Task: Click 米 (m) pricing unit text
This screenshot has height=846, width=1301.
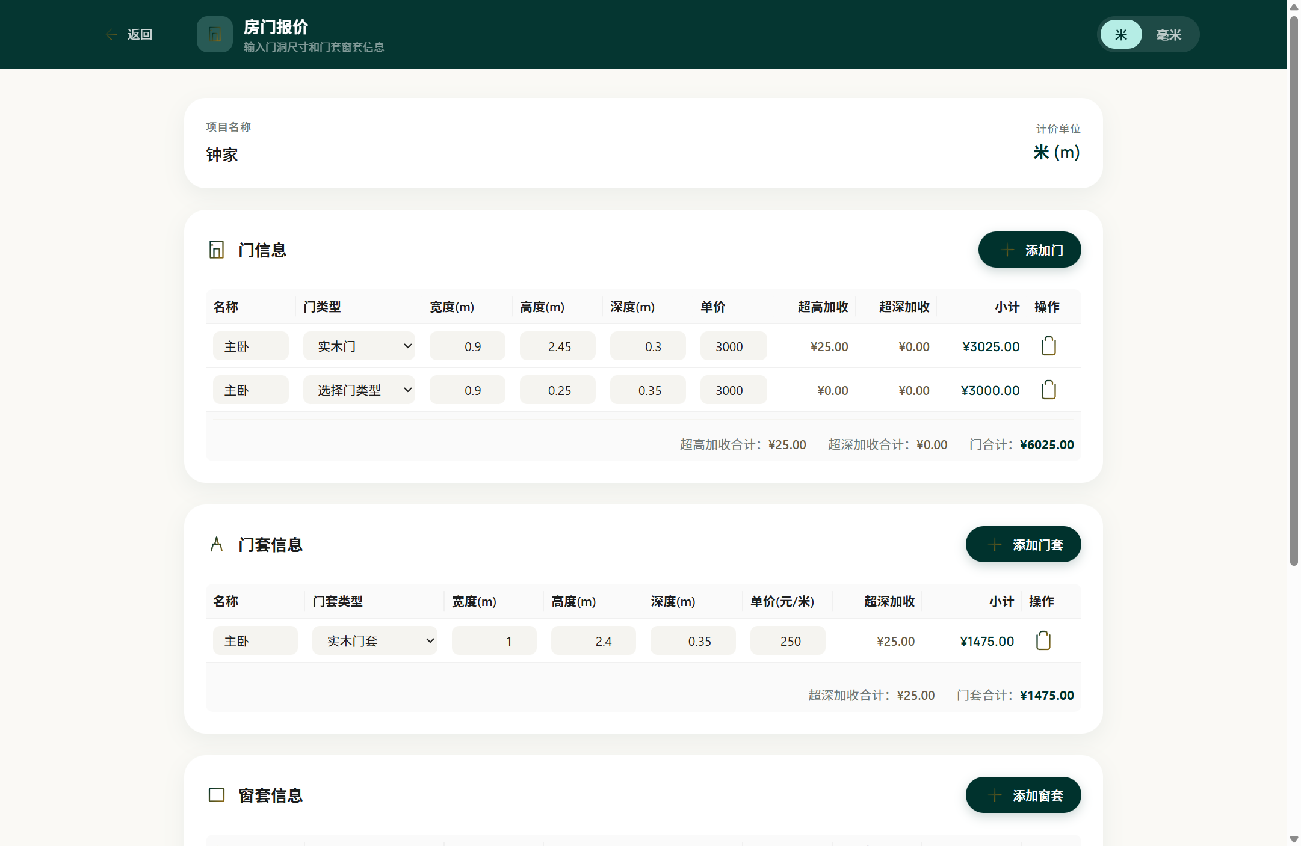Action: pos(1057,152)
